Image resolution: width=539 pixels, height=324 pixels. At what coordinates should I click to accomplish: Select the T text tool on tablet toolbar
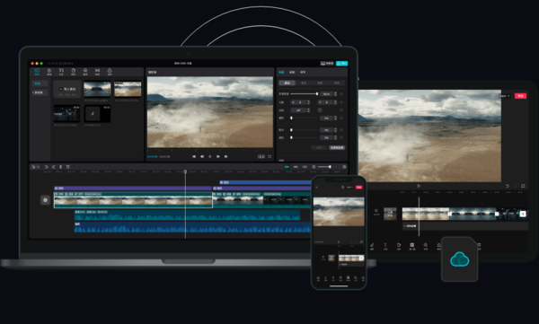[x=385, y=246]
